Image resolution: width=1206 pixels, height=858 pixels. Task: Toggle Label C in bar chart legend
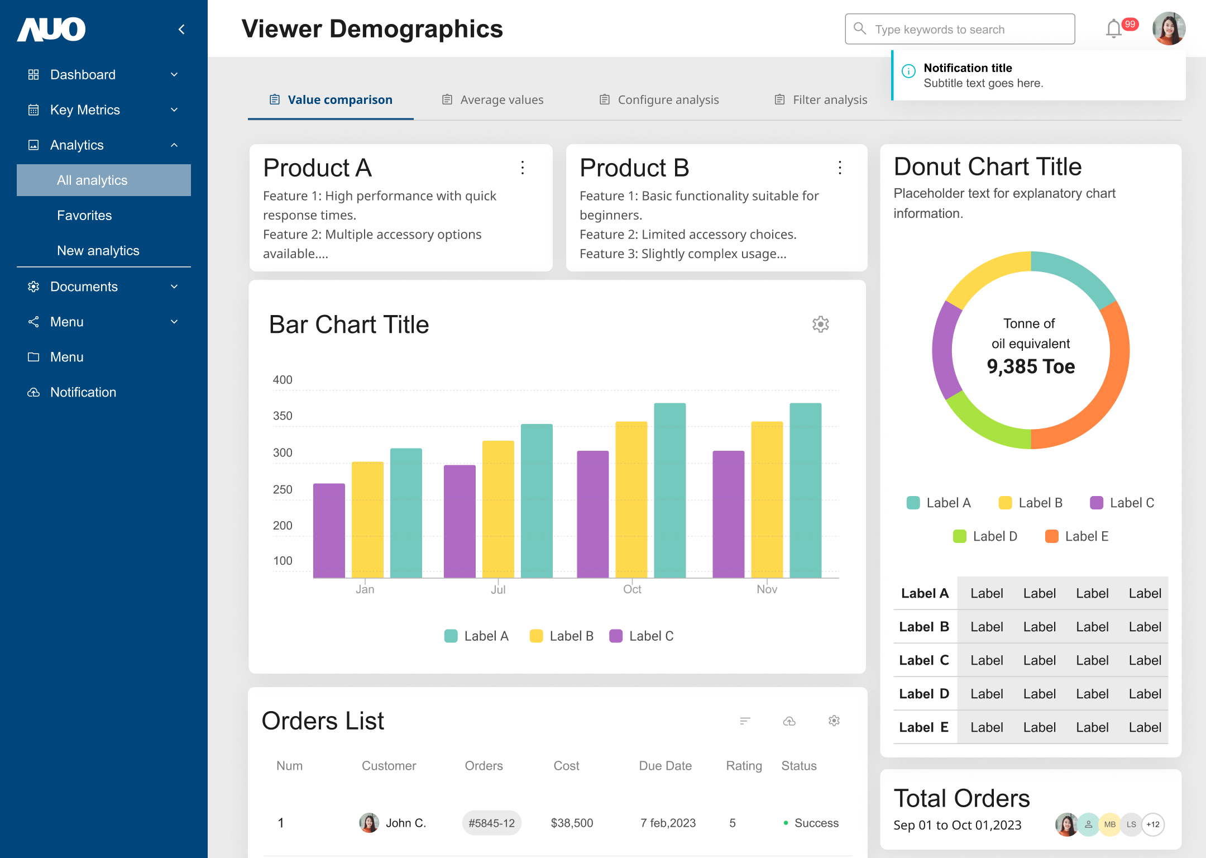pyautogui.click(x=641, y=636)
